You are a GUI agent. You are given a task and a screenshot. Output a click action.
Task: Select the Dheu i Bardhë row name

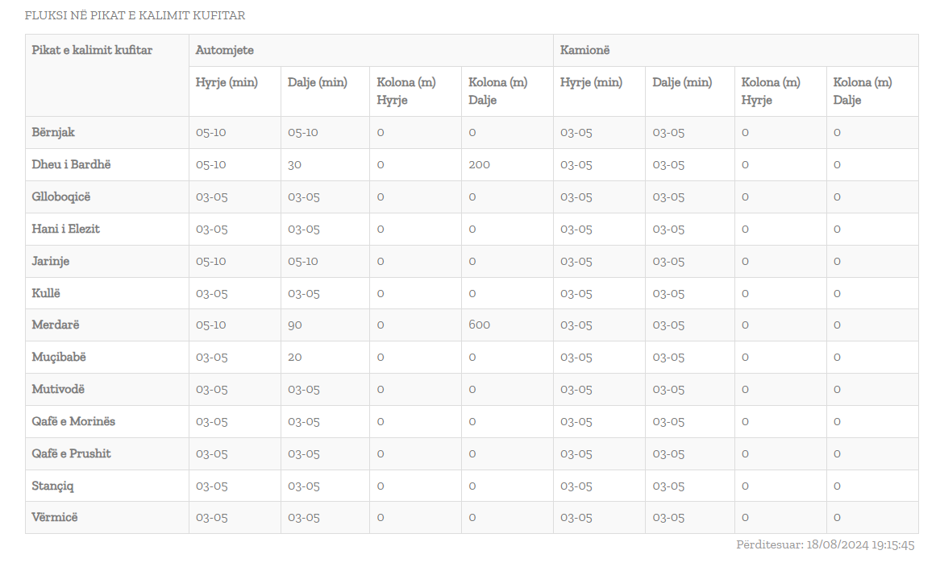(x=71, y=164)
